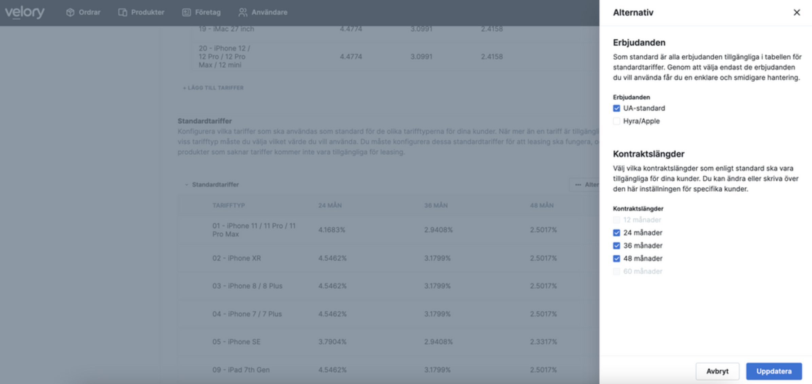This screenshot has width=812, height=384.
Task: Click 2.3317% in iPhone SE row
Action: click(543, 342)
